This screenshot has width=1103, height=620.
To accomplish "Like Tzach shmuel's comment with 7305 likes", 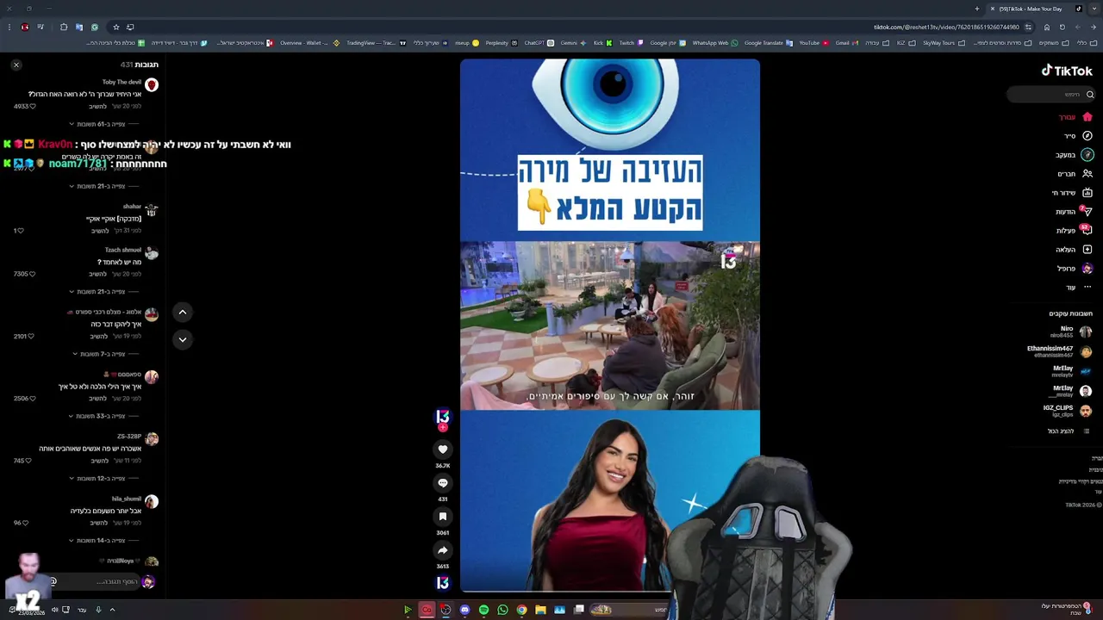I will click(33, 274).
